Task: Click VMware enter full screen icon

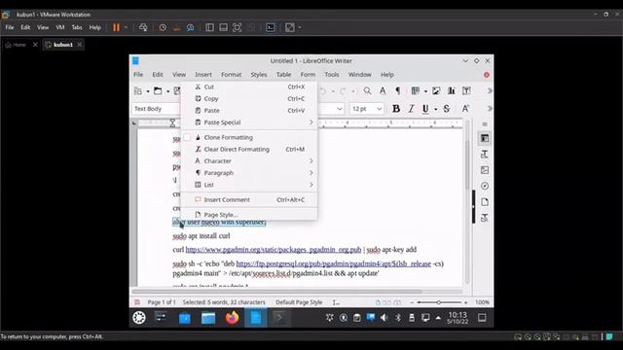Action: [x=237, y=27]
